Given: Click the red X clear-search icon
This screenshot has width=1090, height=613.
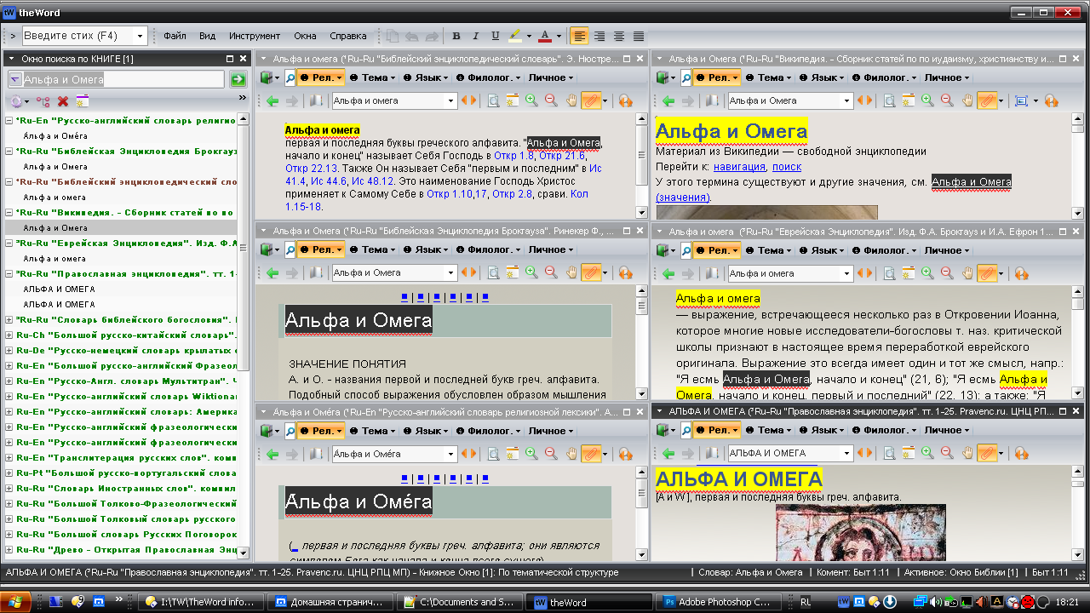Looking at the screenshot, I should coord(63,101).
